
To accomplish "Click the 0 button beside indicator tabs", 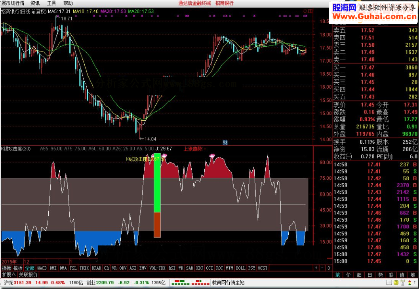I will click(x=329, y=268).
